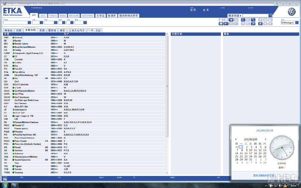
Task: Open the Windows Start menu
Action: (5, 185)
